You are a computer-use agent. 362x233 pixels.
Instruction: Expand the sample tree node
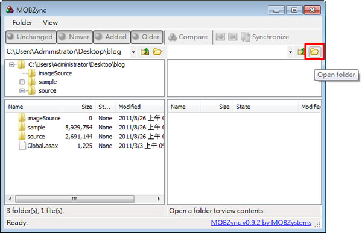pos(22,82)
